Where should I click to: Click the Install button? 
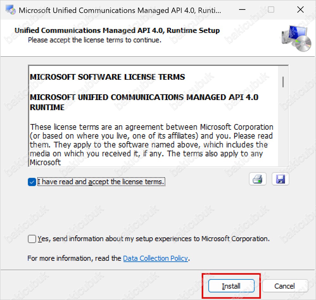(231, 286)
